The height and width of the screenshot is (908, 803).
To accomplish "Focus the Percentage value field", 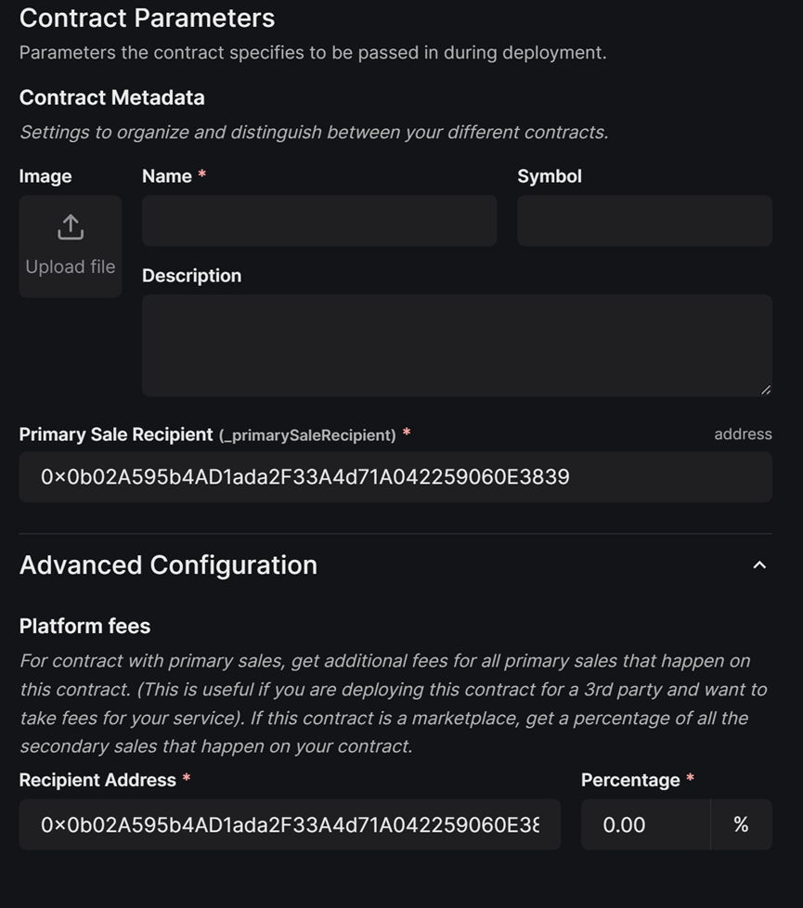I will [645, 824].
